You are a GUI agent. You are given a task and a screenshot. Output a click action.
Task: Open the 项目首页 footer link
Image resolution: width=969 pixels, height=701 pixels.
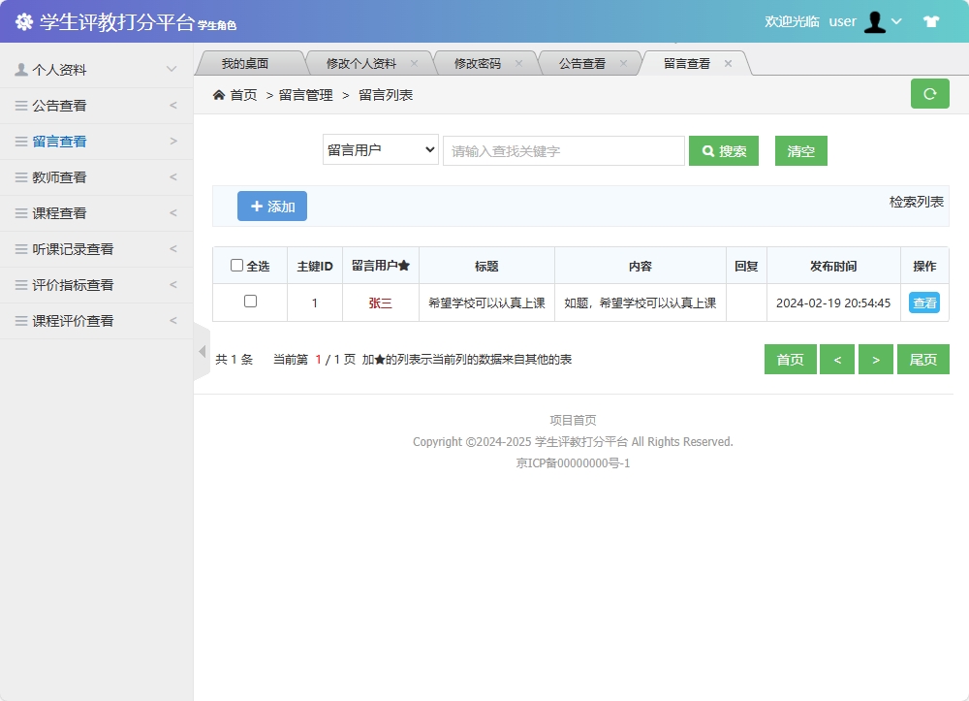coord(572,420)
